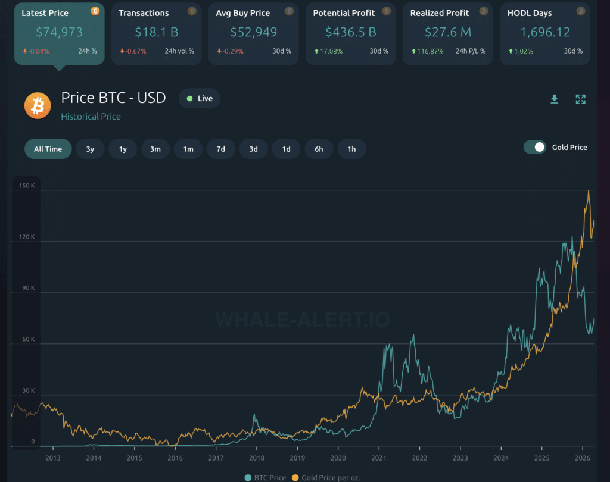
Task: Select the 3m range button
Action: [x=155, y=149]
